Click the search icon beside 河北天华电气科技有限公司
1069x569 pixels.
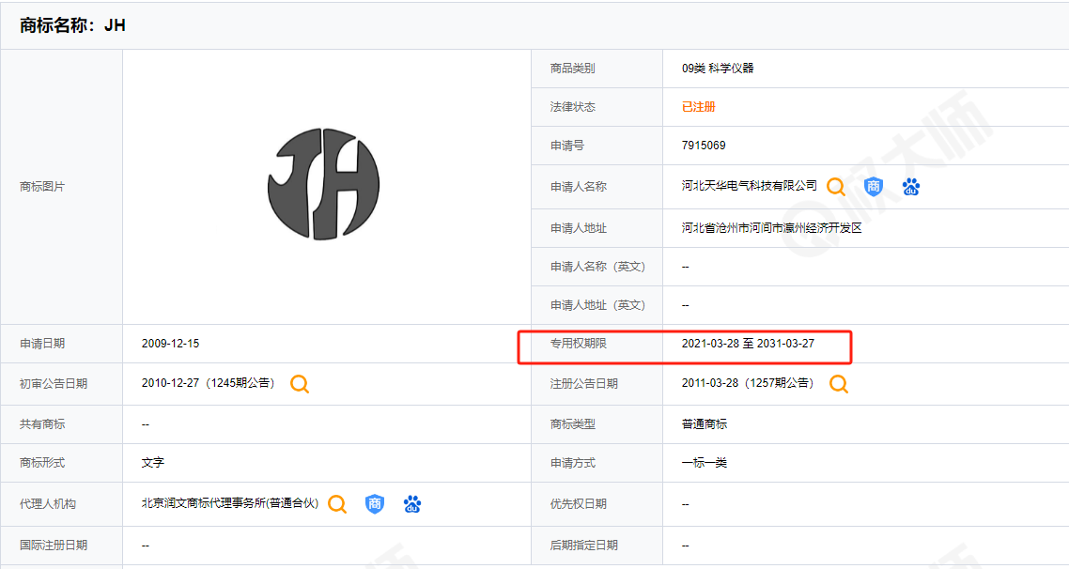pos(836,187)
